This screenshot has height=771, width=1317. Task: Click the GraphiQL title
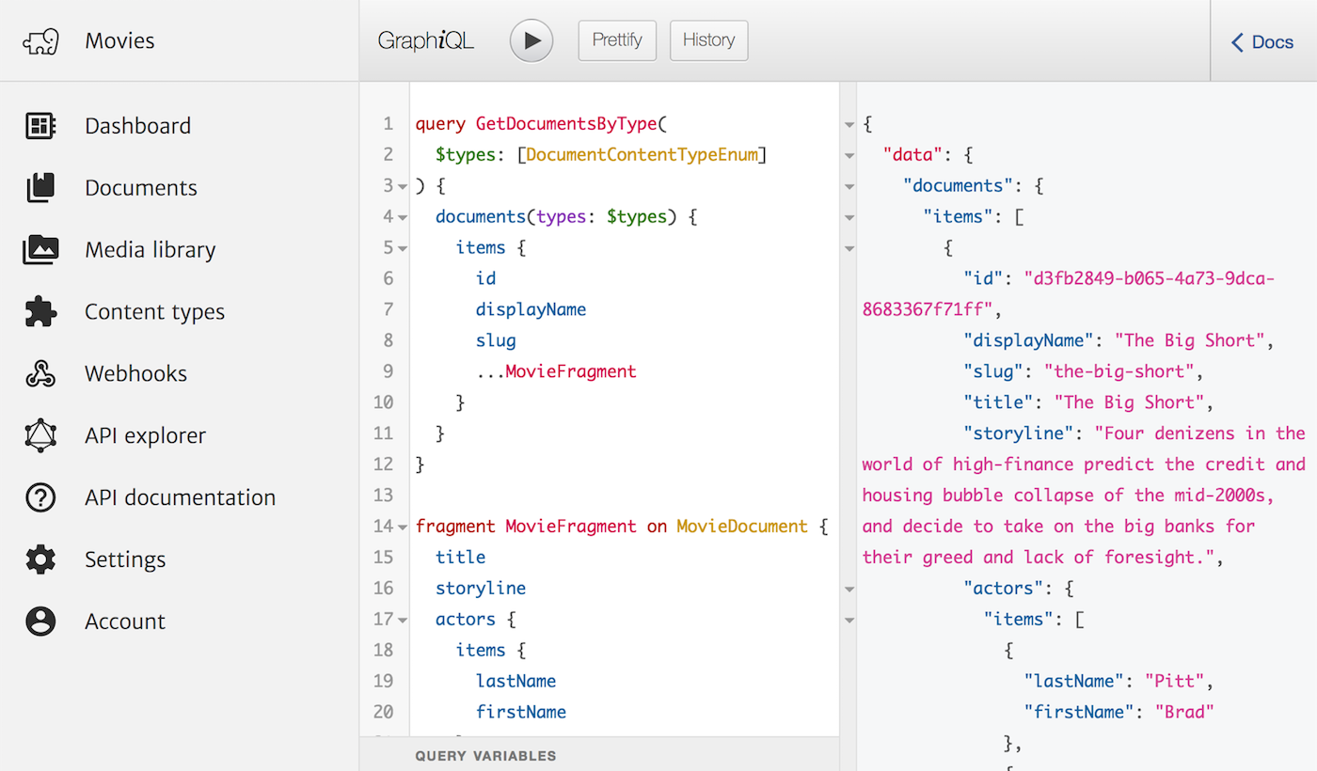(426, 40)
